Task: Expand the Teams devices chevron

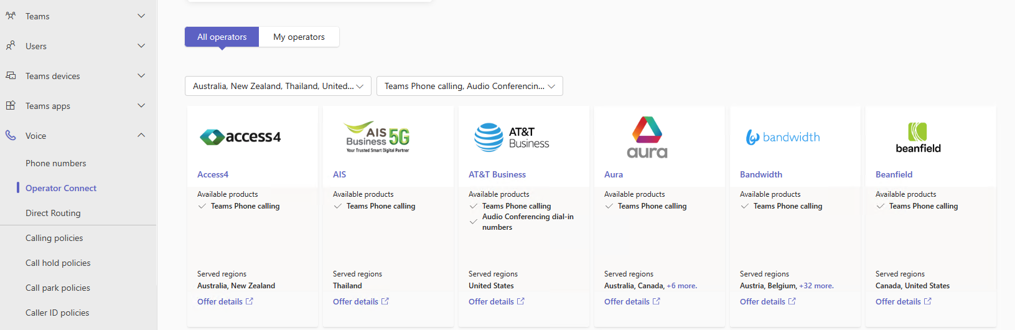Action: [141, 75]
